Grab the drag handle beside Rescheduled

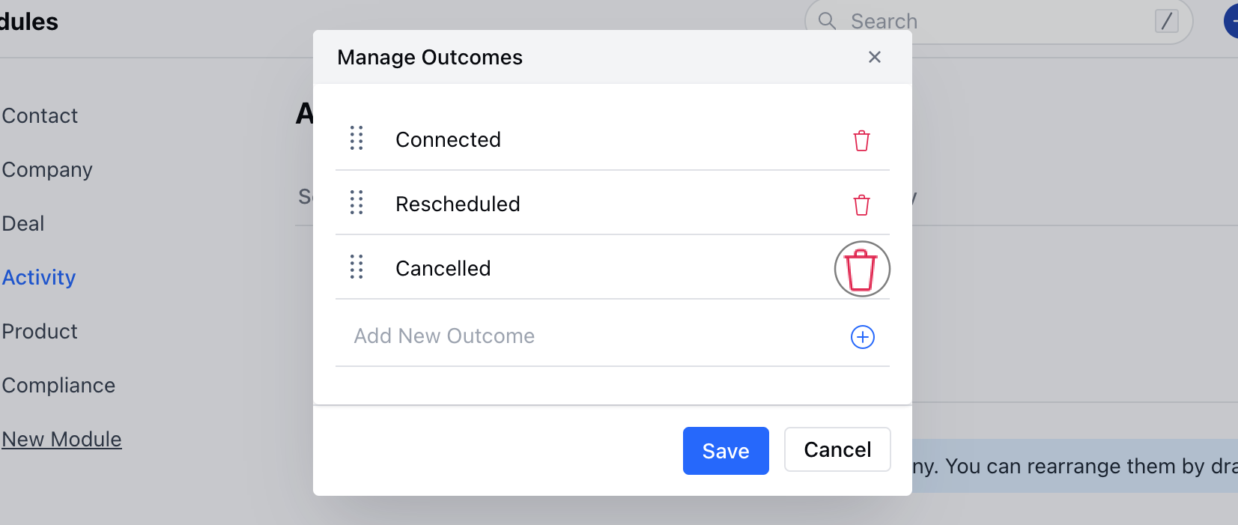click(x=357, y=202)
